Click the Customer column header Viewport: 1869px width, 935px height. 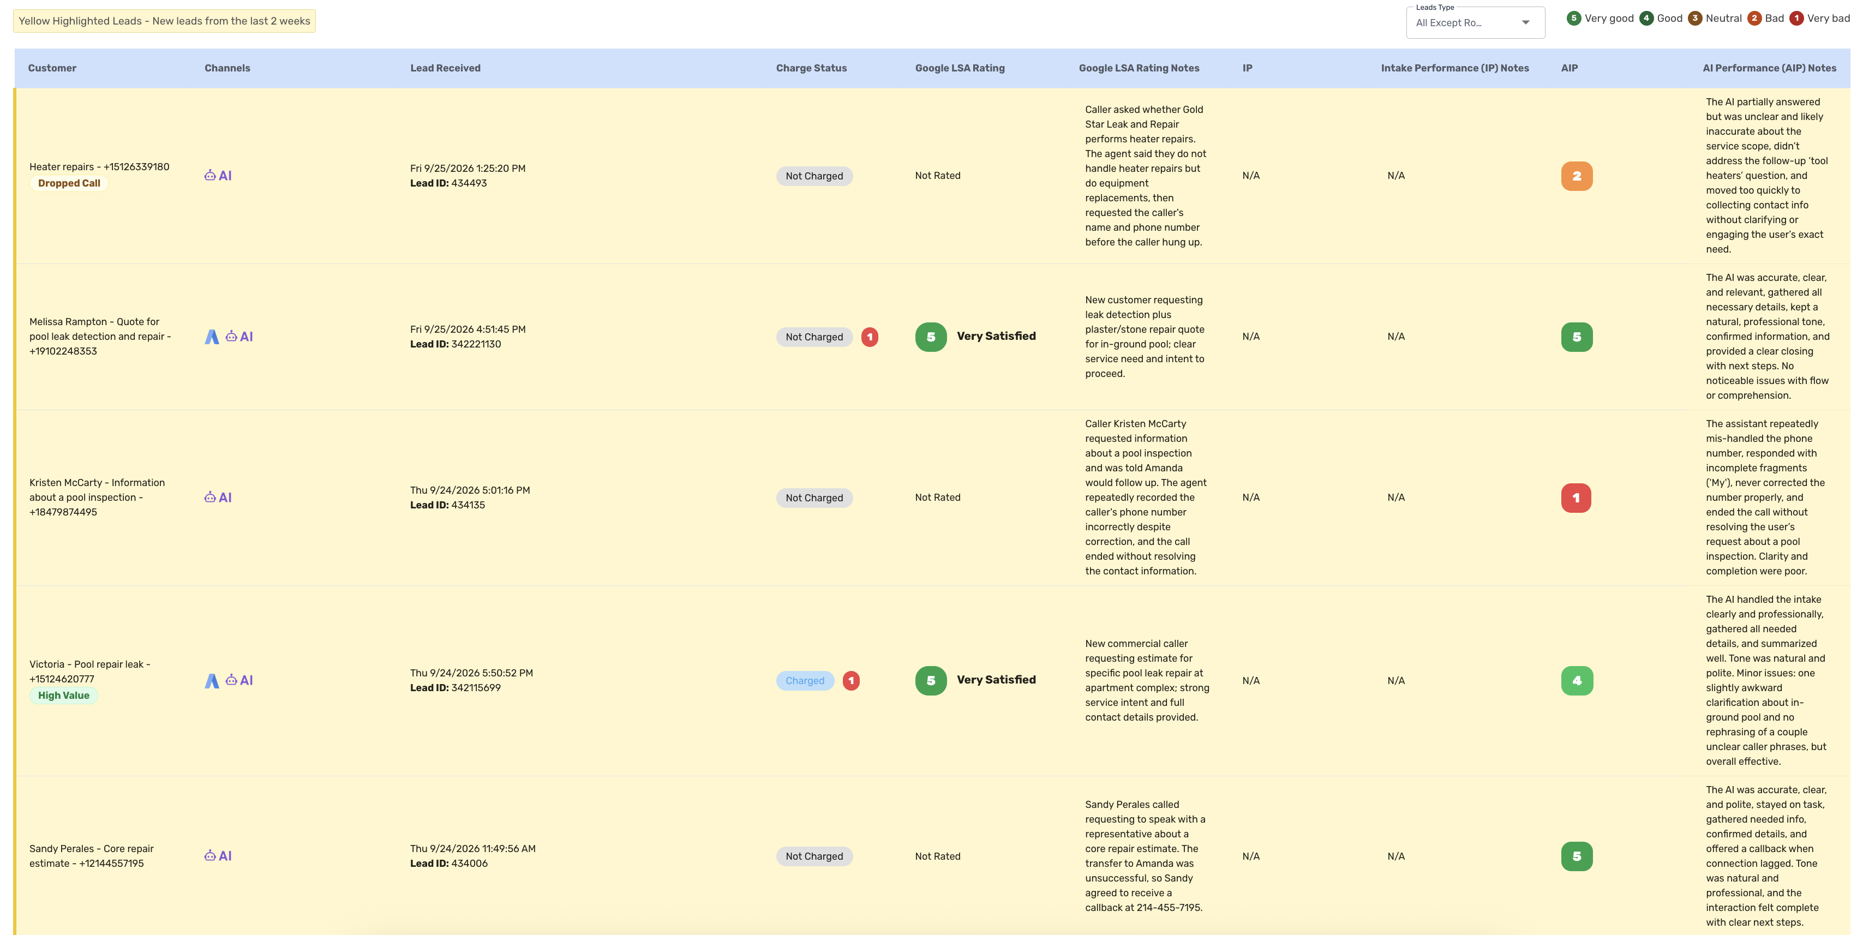click(52, 68)
